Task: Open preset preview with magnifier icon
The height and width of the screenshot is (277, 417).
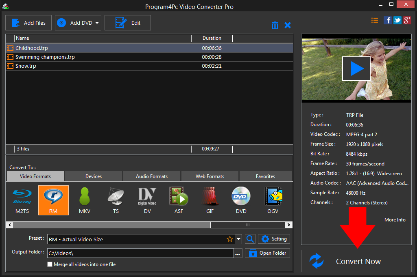Action: coord(250,239)
